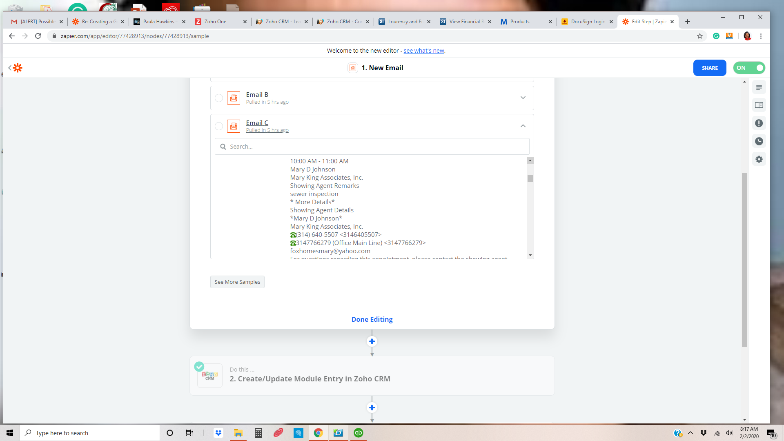Select Email B sample radio button
The width and height of the screenshot is (784, 441).
tap(219, 98)
